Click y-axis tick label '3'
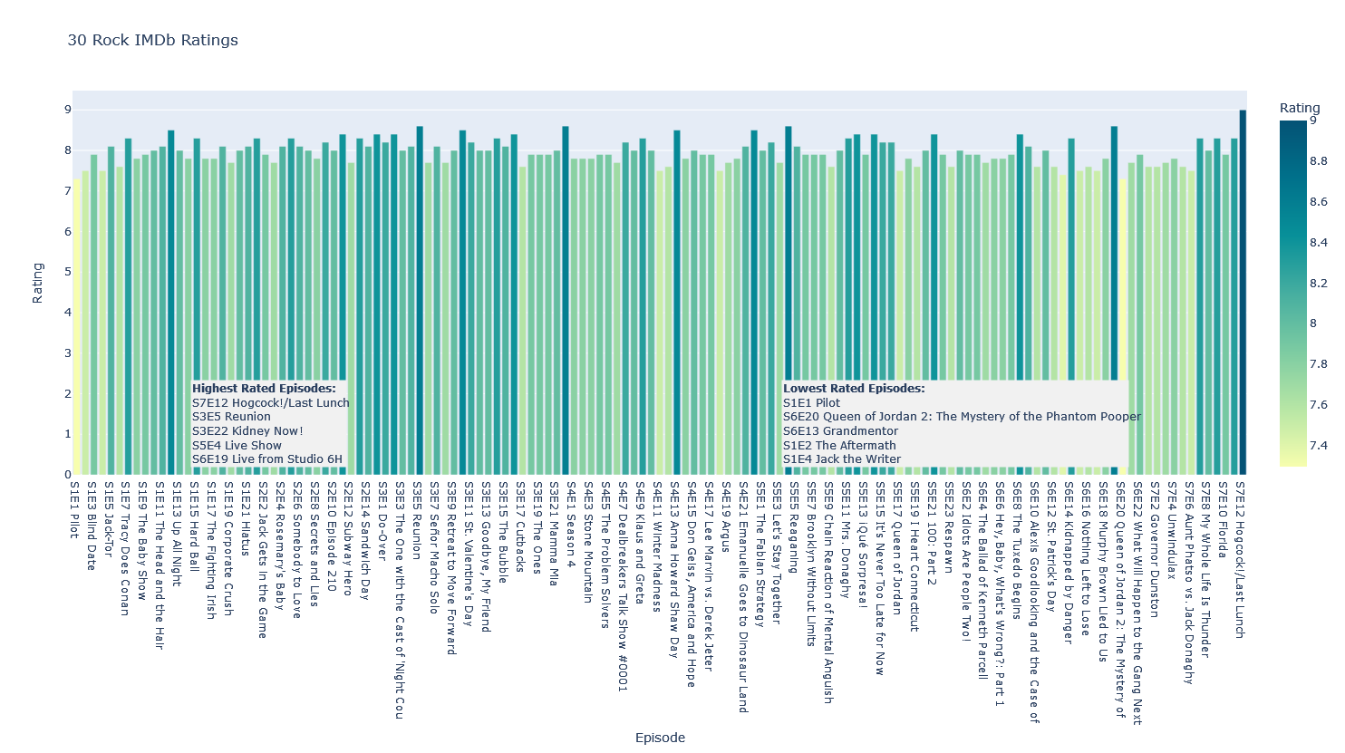Viewport: 1345px width, 753px height. pyautogui.click(x=67, y=353)
